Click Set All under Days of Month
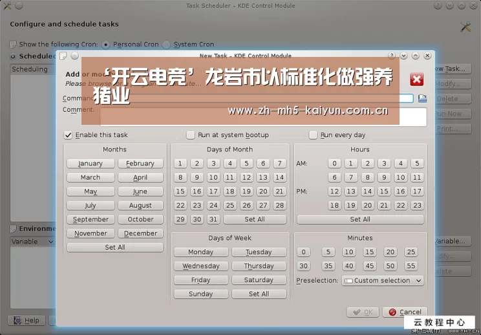 coord(255,219)
